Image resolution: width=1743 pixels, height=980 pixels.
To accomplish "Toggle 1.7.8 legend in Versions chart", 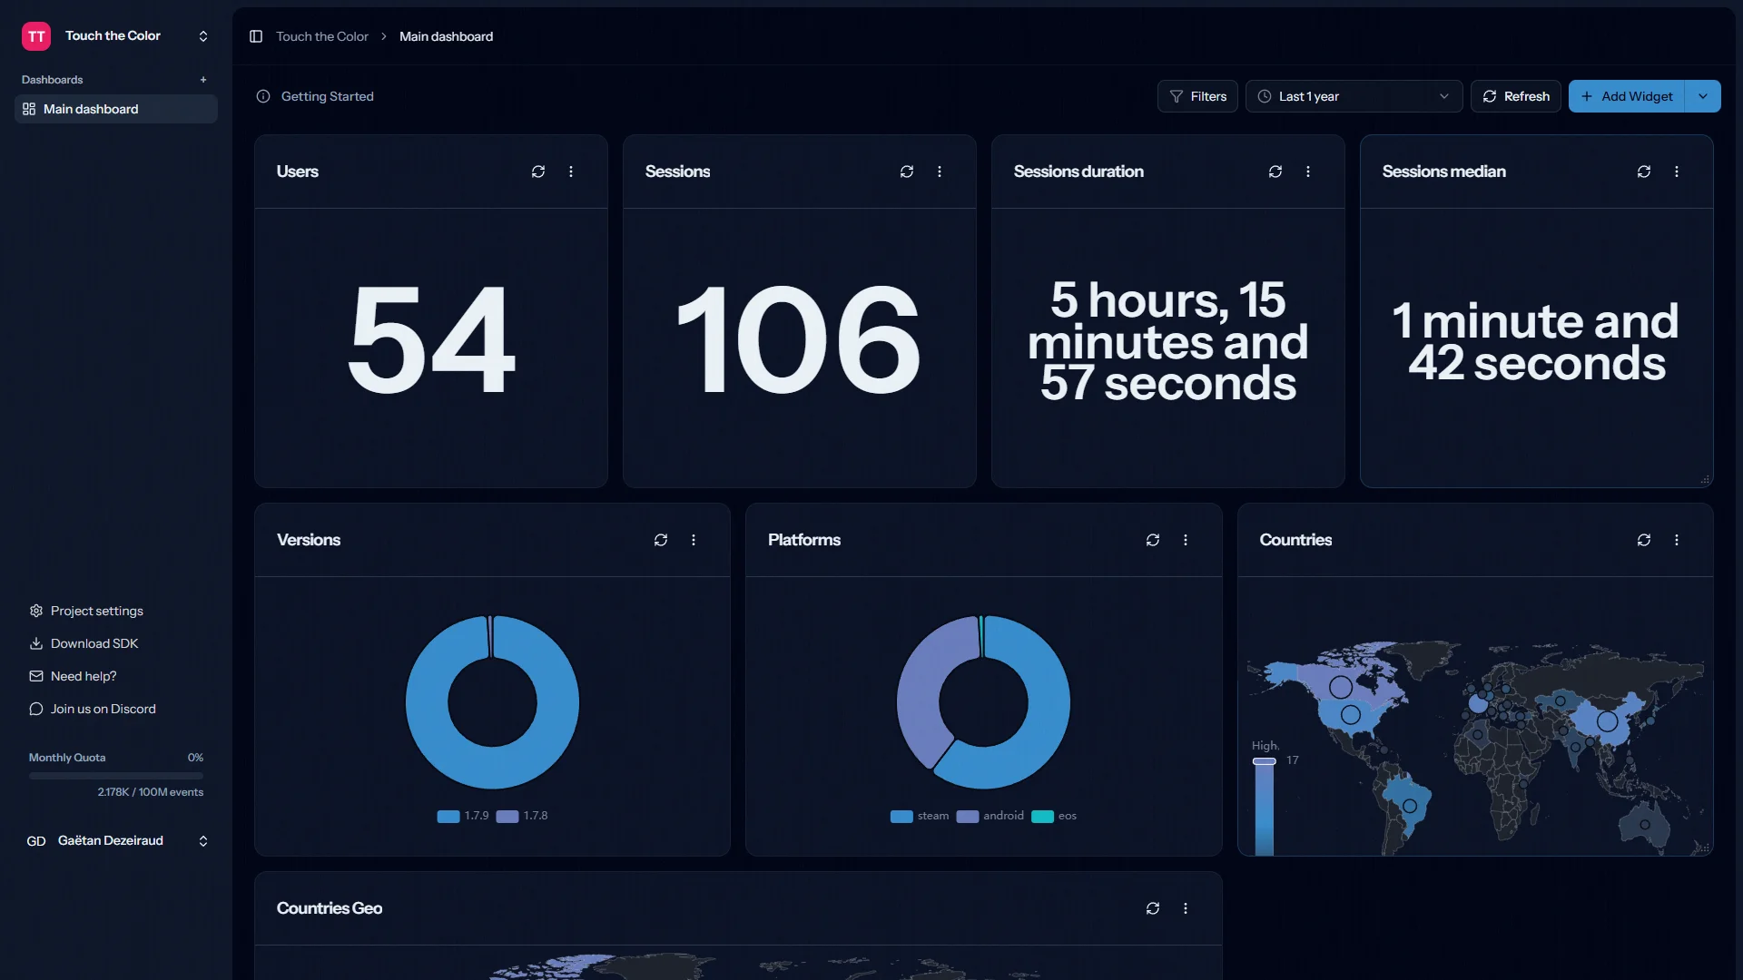I will click(522, 816).
